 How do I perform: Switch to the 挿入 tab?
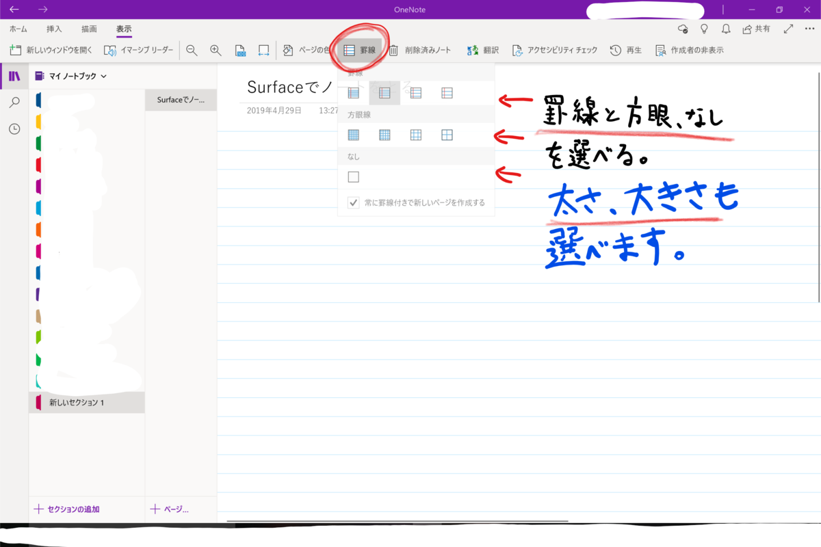(54, 29)
